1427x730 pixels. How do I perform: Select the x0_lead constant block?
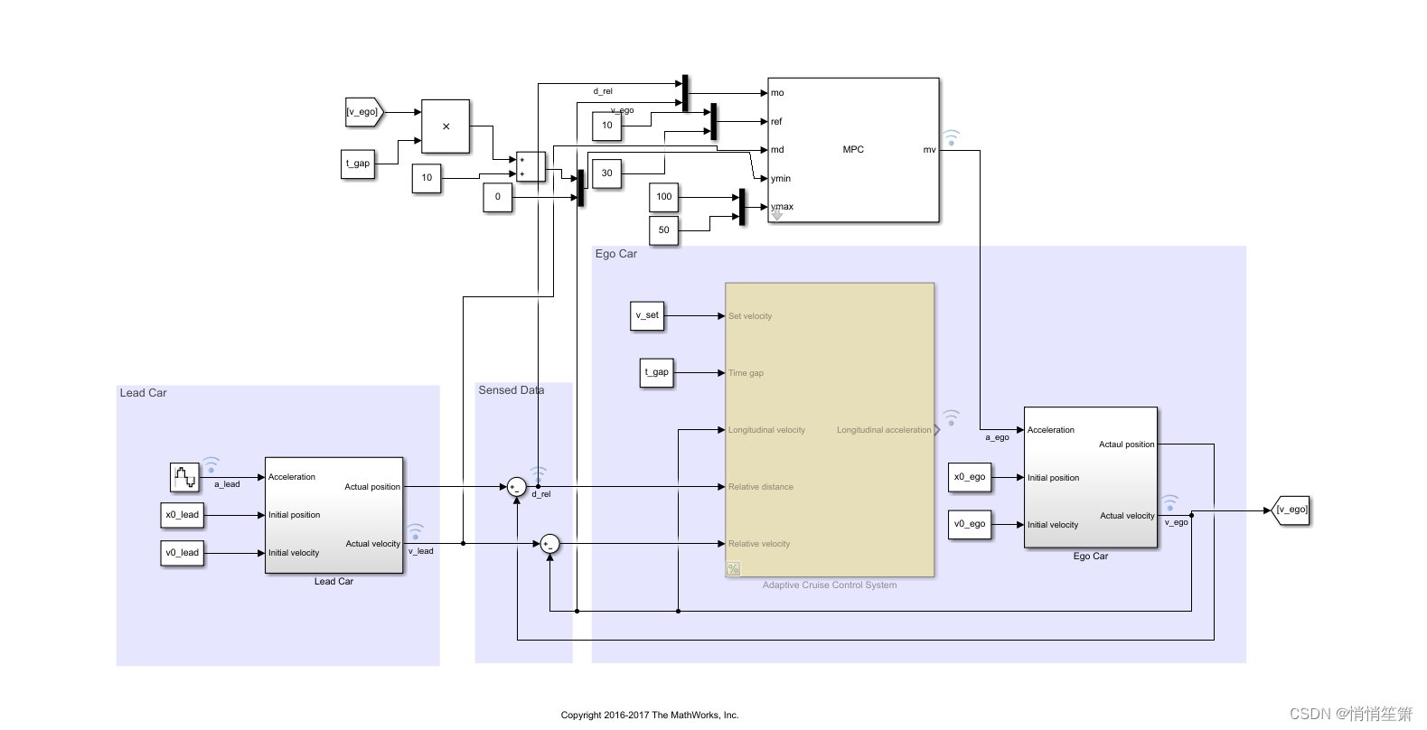coord(183,515)
